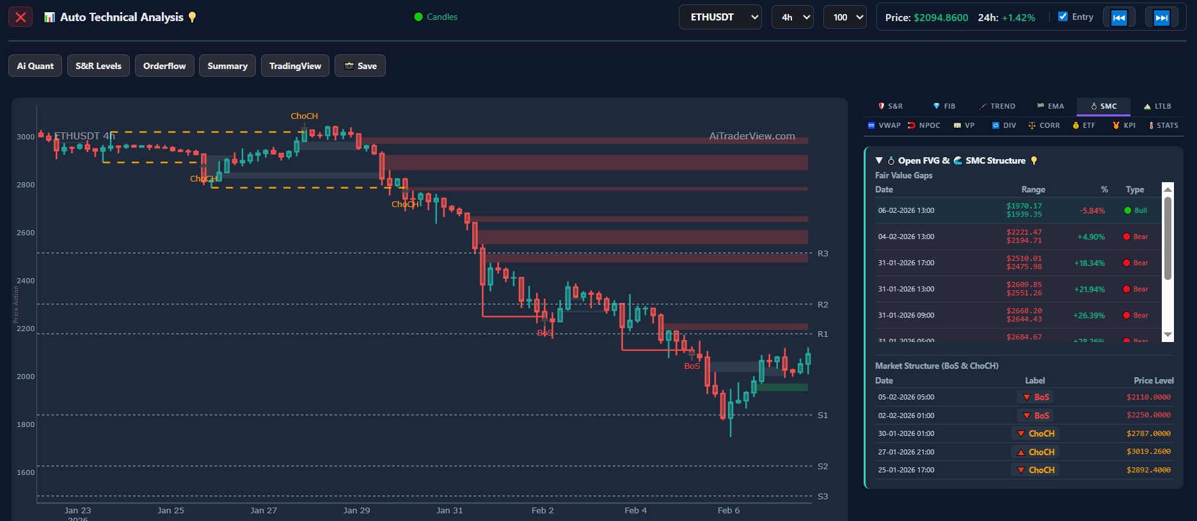The width and height of the screenshot is (1197, 521).
Task: Open the ETHUSDT symbol dropdown
Action: [x=720, y=17]
